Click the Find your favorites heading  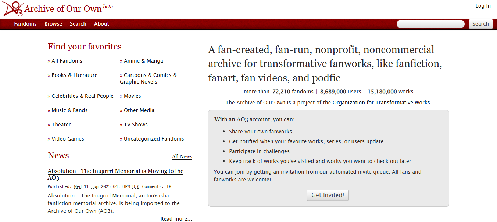pos(85,47)
